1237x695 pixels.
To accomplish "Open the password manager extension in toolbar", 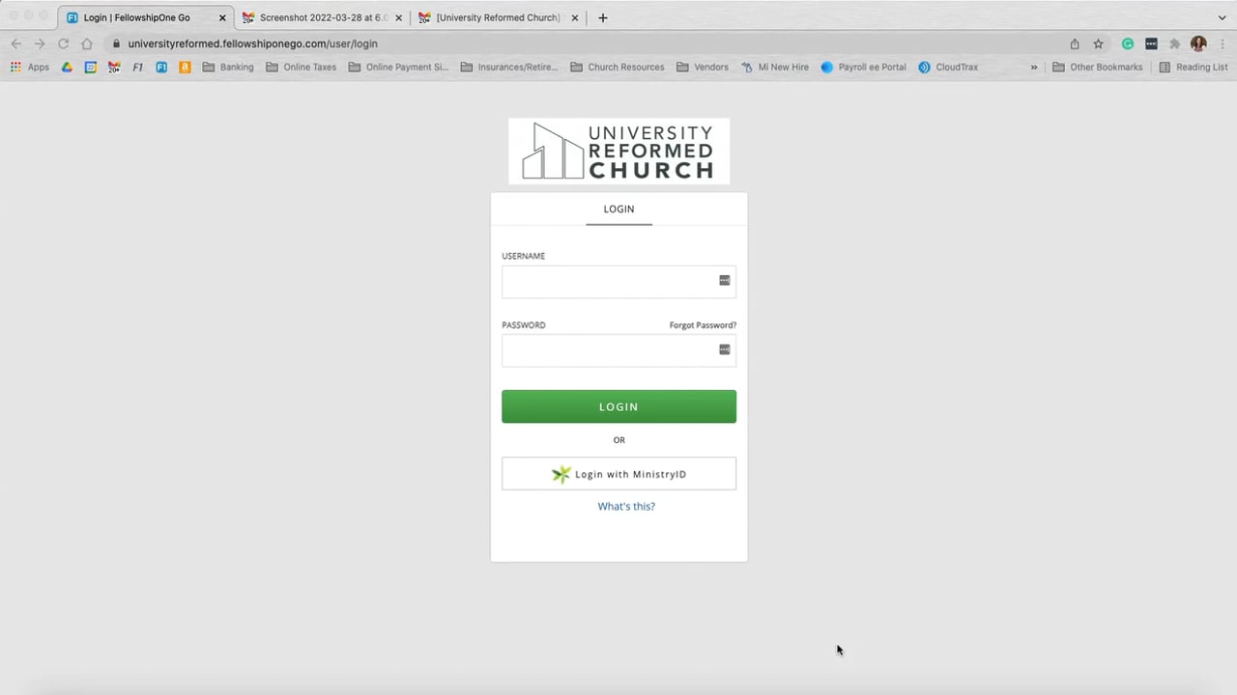I will pos(1151,43).
